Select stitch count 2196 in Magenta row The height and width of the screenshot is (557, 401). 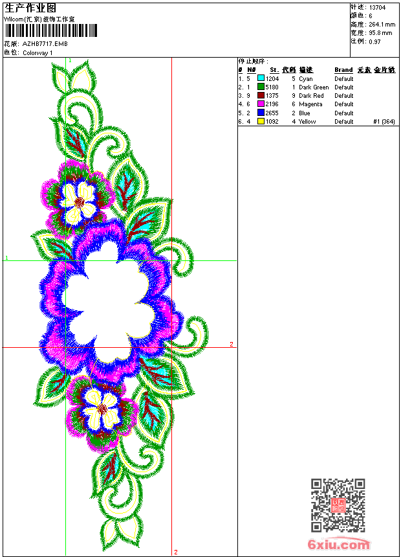click(x=272, y=104)
